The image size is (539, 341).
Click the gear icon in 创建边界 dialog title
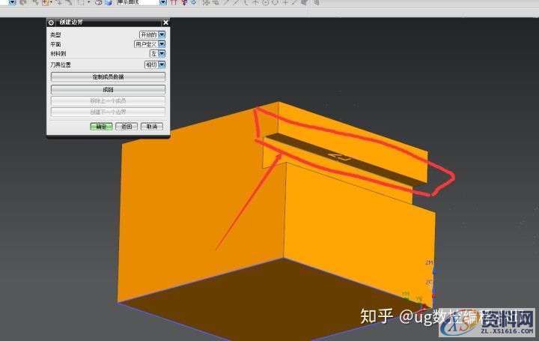(x=52, y=22)
